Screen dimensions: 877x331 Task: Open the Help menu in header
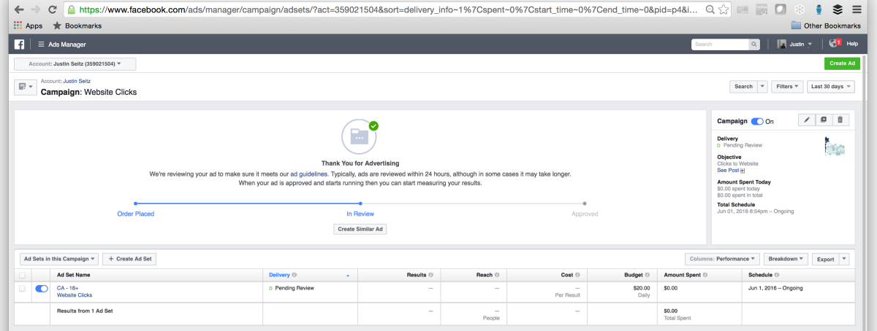click(852, 44)
